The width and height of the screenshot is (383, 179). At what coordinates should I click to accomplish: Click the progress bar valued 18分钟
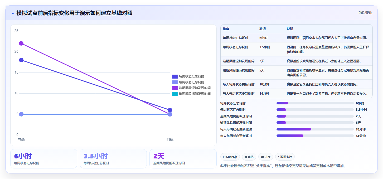pyautogui.click(x=315, y=129)
